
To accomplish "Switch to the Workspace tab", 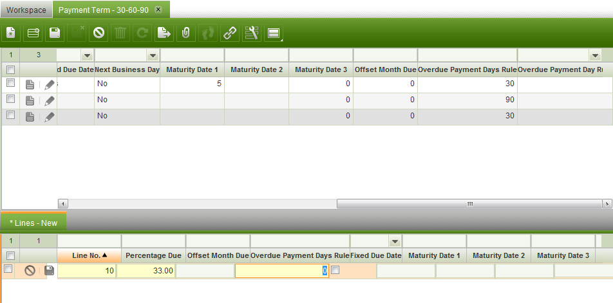I will click(x=26, y=10).
